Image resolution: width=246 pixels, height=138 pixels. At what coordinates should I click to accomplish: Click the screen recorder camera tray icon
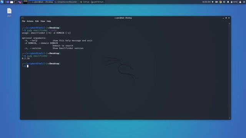[216, 2]
